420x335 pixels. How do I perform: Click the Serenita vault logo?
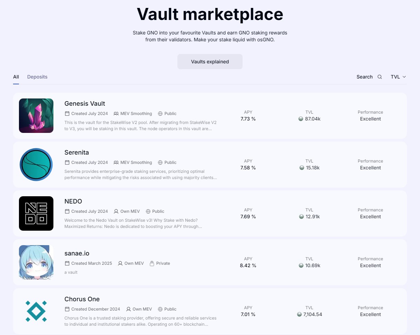(36, 165)
